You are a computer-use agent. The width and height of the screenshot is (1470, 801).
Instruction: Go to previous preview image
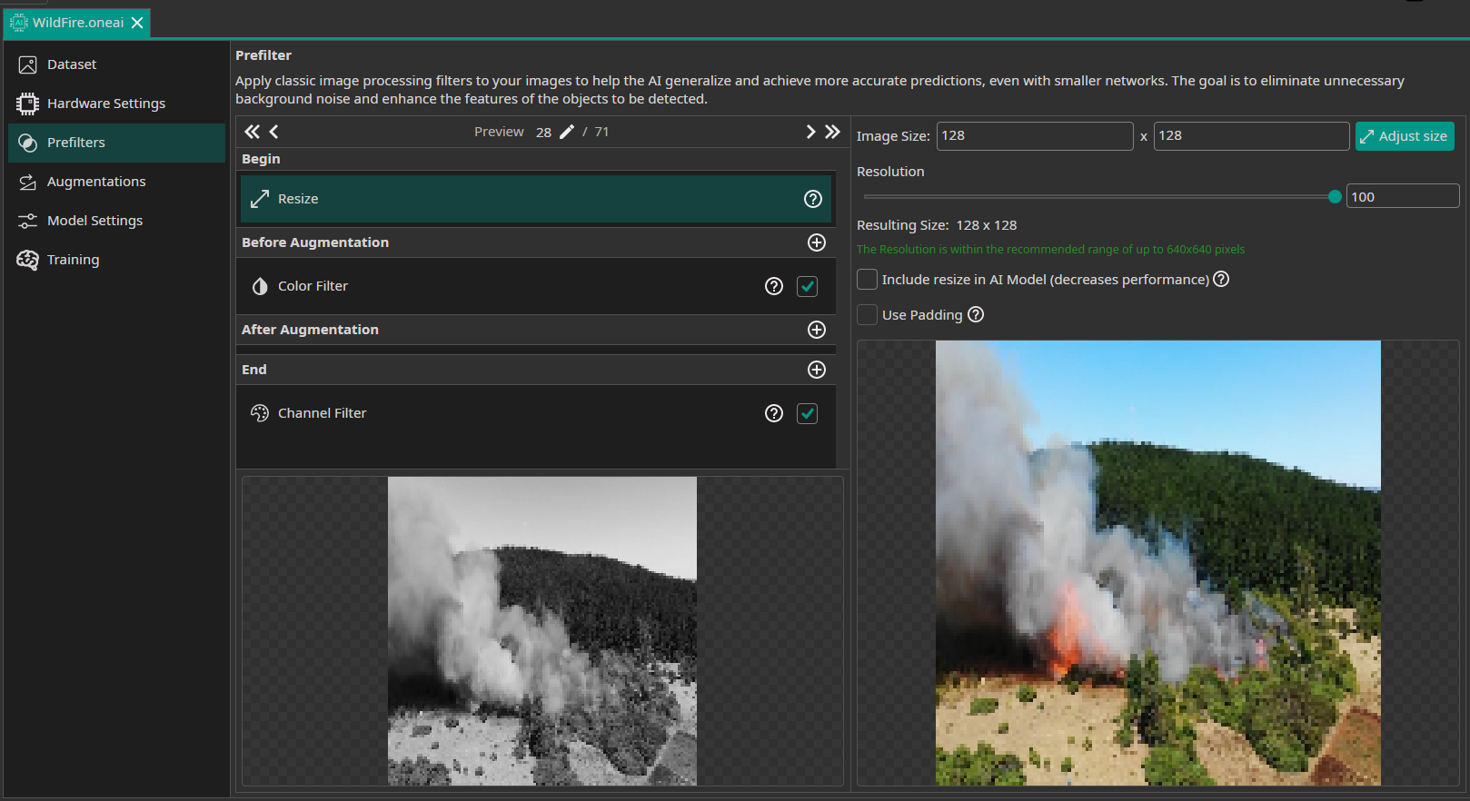[x=273, y=132]
